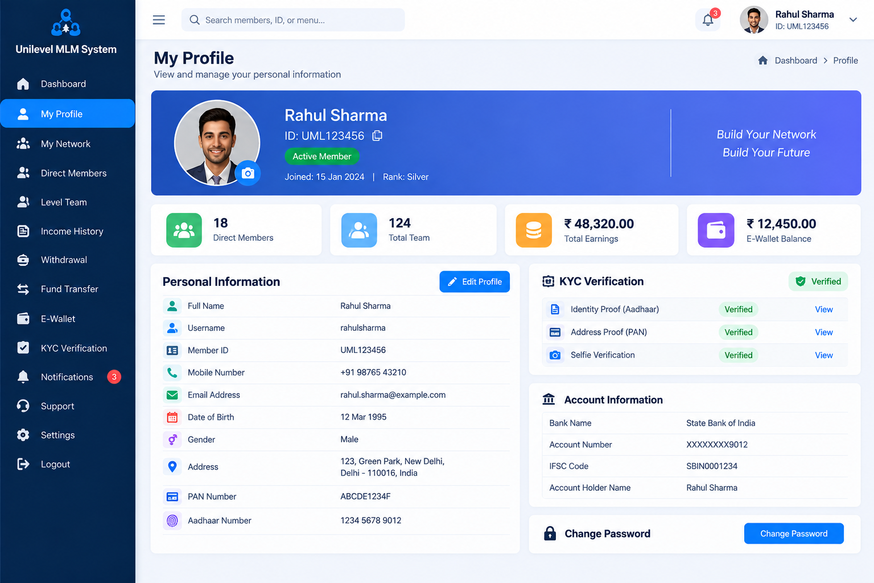Open E-Wallet from the sidebar
This screenshot has height=583, width=874.
pyautogui.click(x=68, y=319)
